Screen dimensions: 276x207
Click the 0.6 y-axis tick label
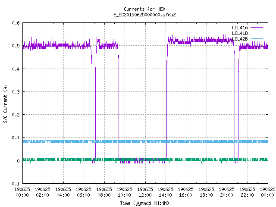click(16, 23)
